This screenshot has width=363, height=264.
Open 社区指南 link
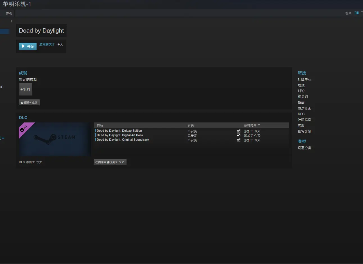click(305, 120)
